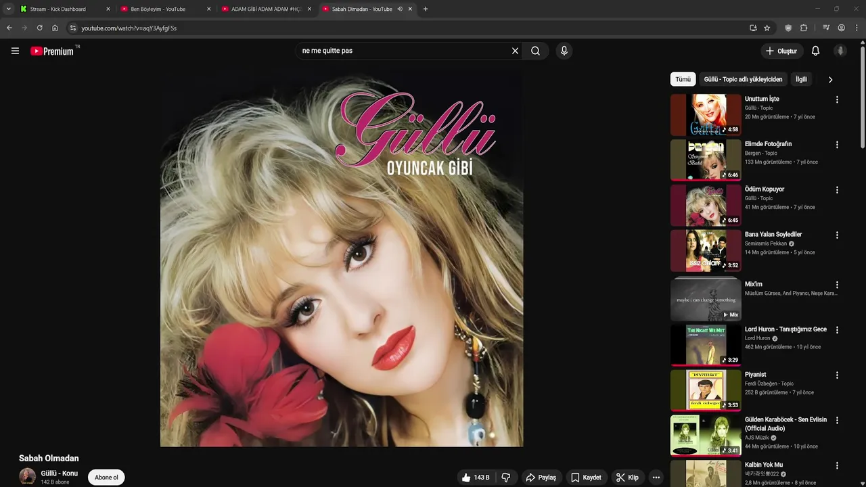The width and height of the screenshot is (866, 487).
Task: Play Bana Yalan Soylediler recommendation title
Action: [773, 235]
